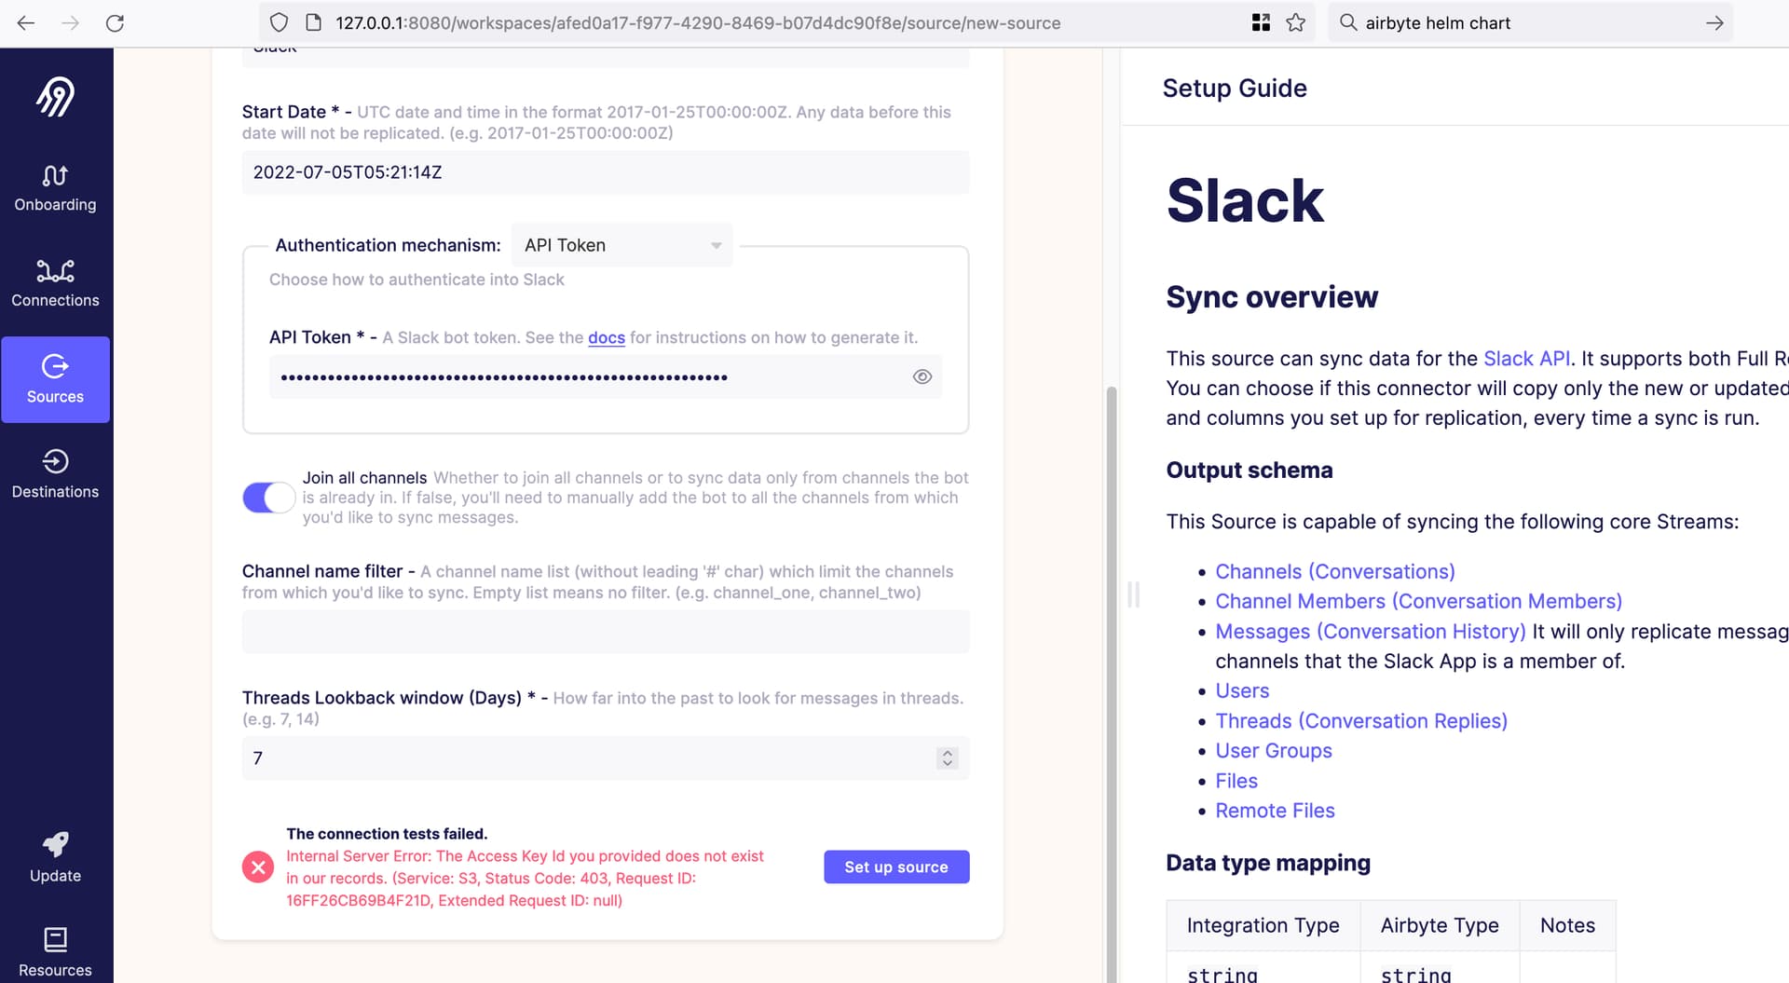The image size is (1789, 983).
Task: Click the Set up source button
Action: coord(896,867)
